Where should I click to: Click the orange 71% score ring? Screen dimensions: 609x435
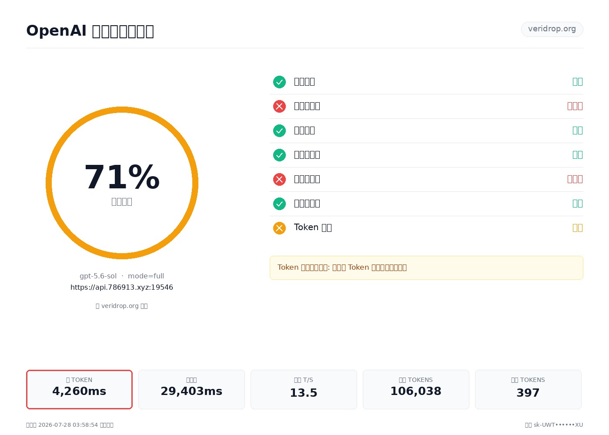coord(122,183)
